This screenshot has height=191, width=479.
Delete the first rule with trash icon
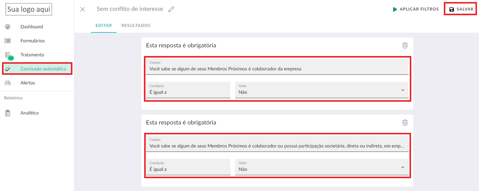405,45
